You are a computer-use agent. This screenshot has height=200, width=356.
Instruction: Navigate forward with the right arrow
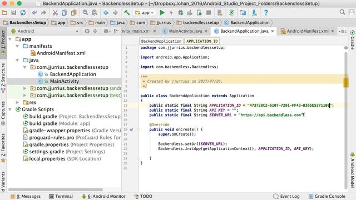click(115, 13)
